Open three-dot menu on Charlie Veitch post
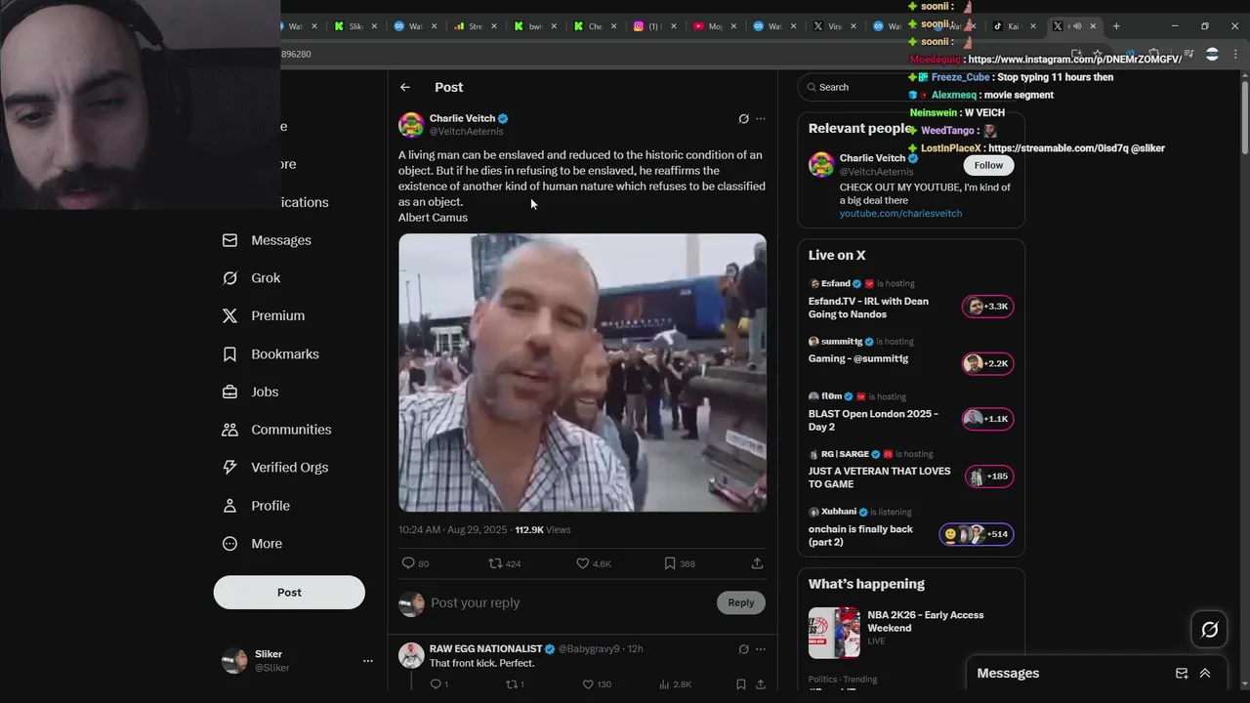This screenshot has width=1250, height=703. [761, 119]
